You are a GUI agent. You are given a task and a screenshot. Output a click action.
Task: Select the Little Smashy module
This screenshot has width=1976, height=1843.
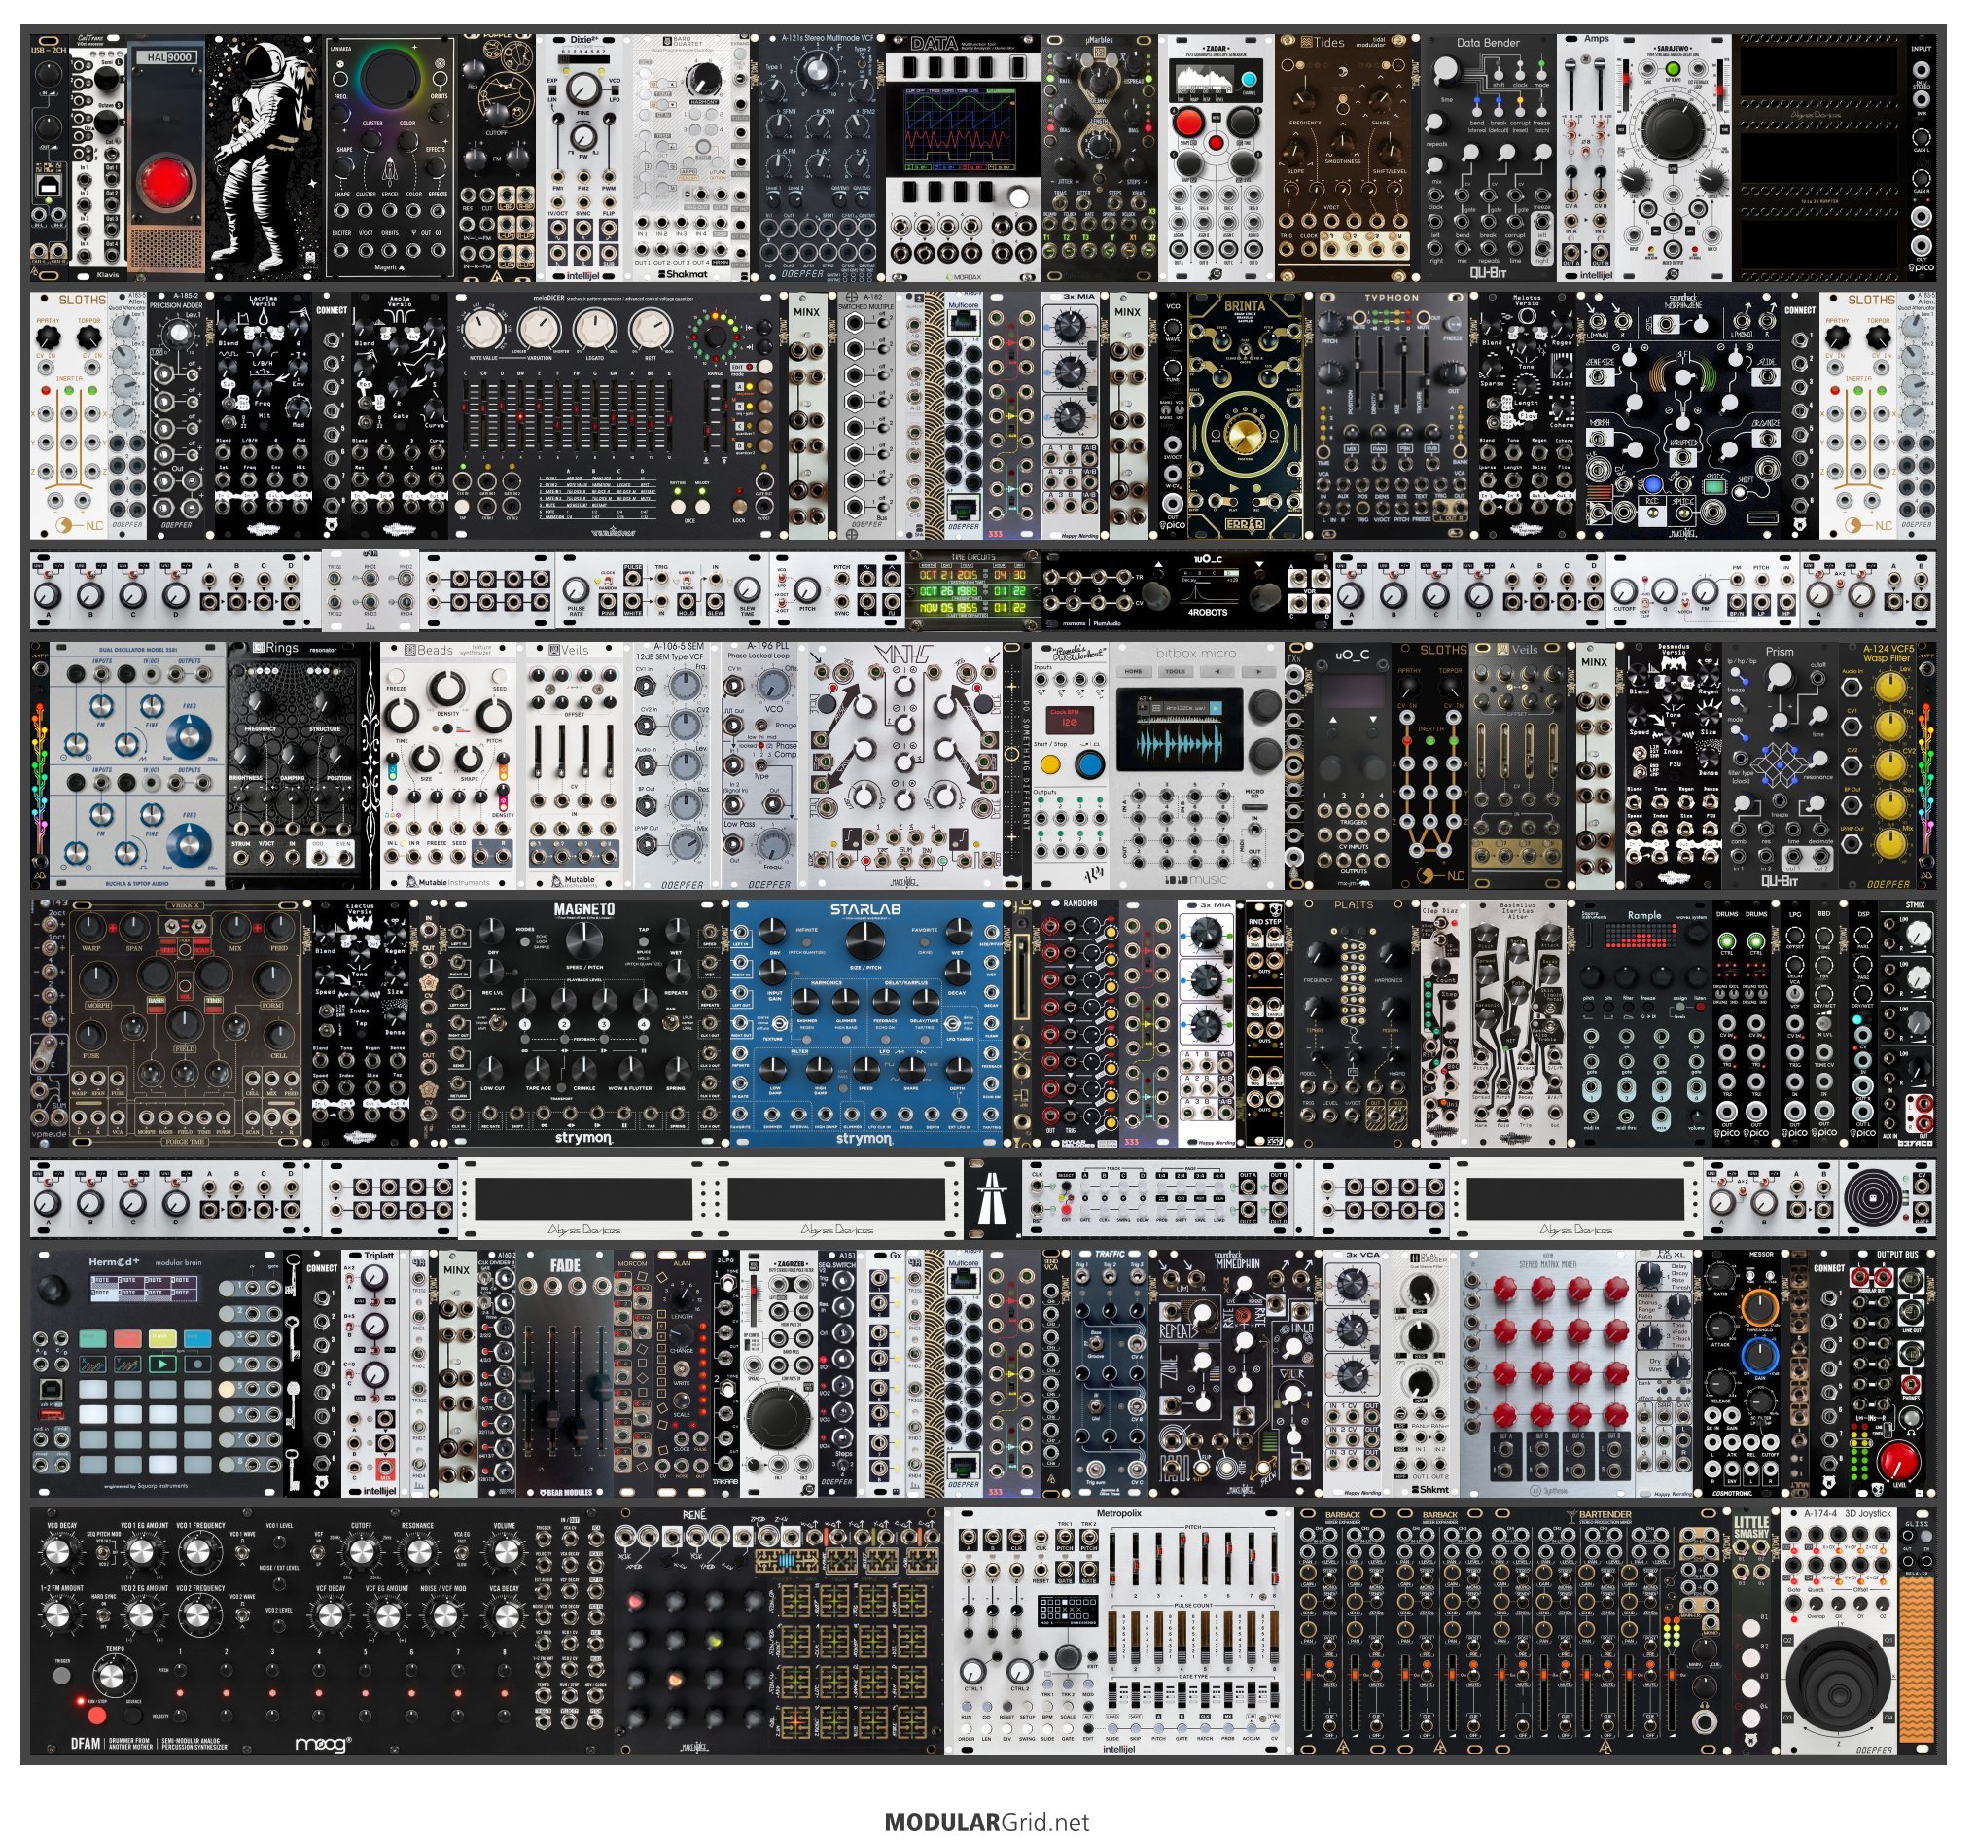coord(1750,1630)
